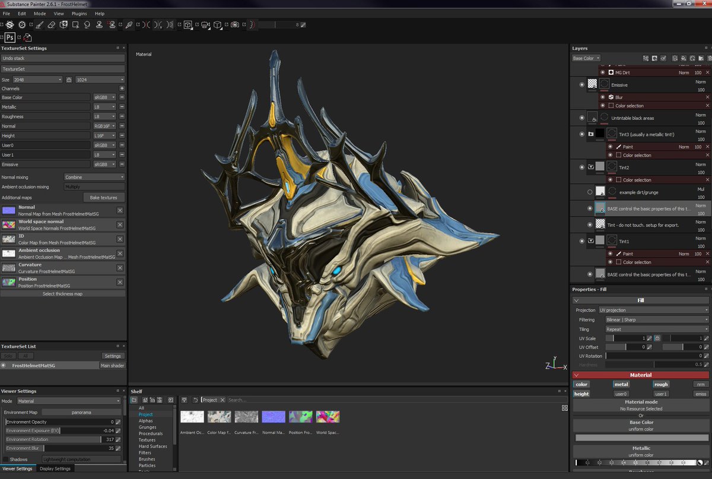Click the shelf filter funnel icon
This screenshot has height=479, width=712.
point(185,400)
